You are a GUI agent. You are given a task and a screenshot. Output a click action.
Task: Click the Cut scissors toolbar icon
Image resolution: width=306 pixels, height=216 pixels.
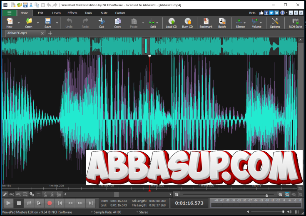pyautogui.click(x=101, y=21)
